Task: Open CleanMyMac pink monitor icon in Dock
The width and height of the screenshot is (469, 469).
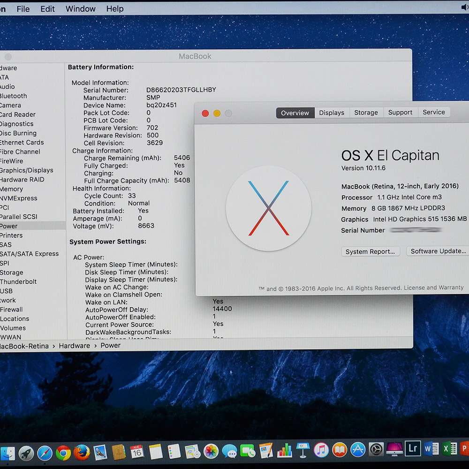Action: pos(395,449)
